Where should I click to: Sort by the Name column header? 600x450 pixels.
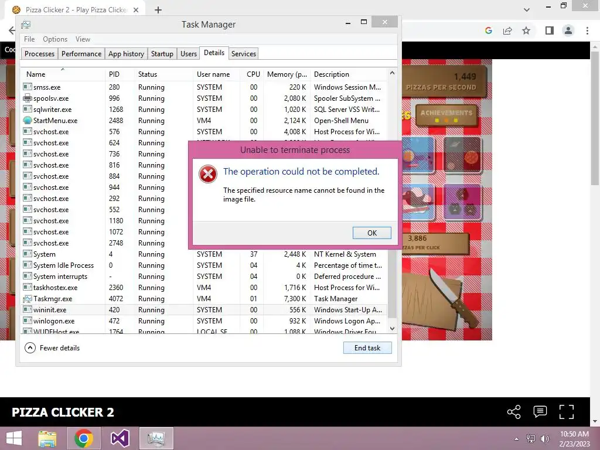click(x=62, y=74)
